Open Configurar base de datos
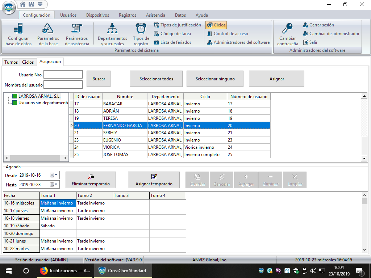 (18, 34)
